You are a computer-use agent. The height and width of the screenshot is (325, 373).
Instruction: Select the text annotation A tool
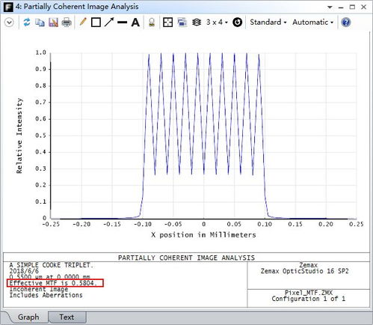coord(135,22)
